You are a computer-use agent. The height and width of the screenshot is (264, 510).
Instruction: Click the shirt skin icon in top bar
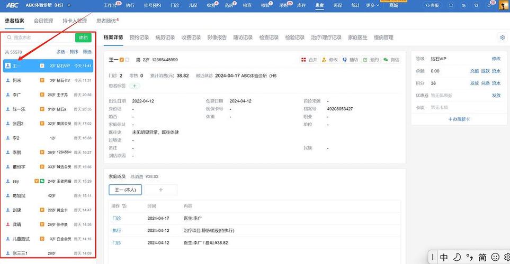coord(477,5)
